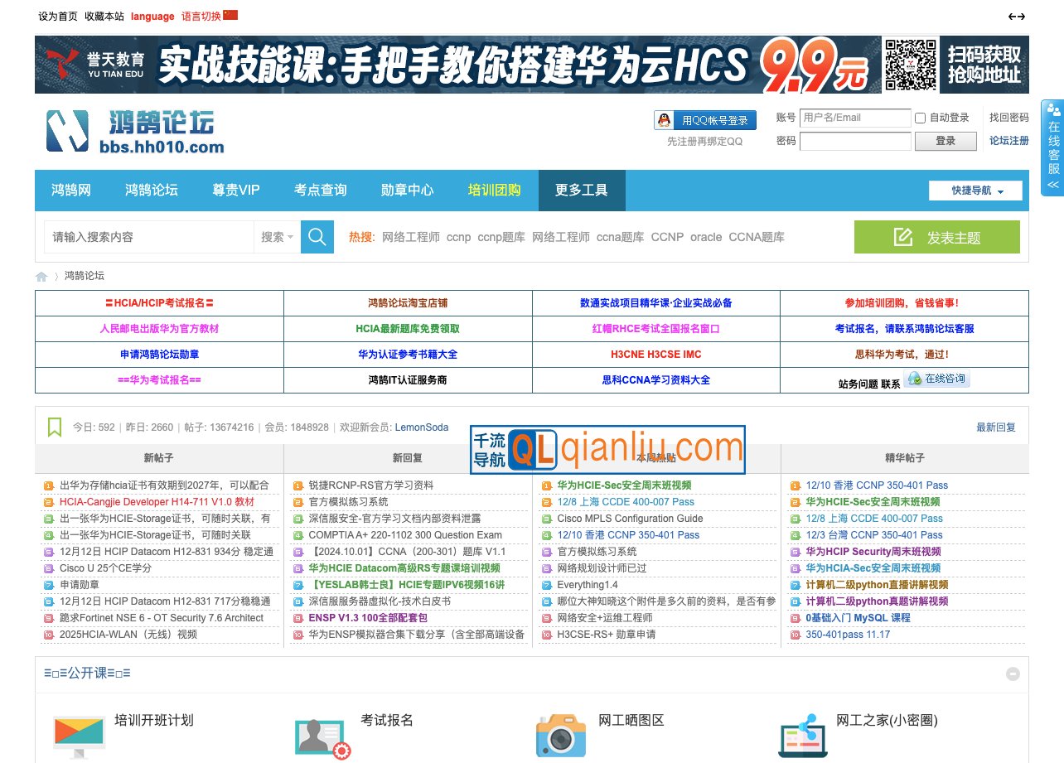
Task: Click the width toggle arrows icon
Action: point(1016,17)
